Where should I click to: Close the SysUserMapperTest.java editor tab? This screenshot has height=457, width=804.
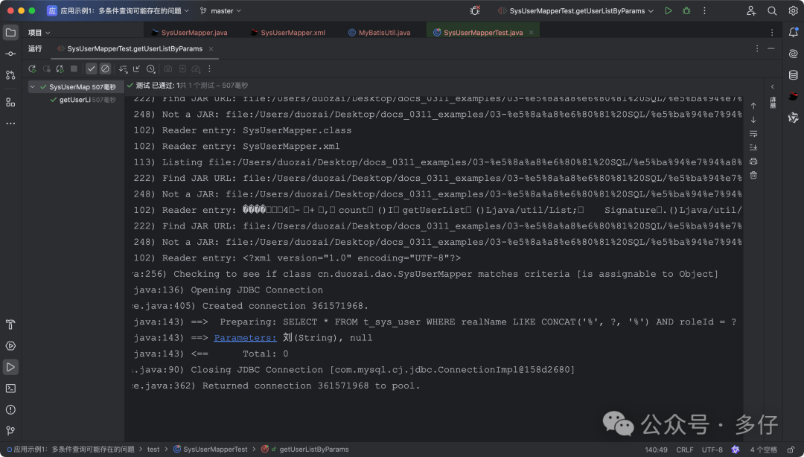[x=532, y=33]
